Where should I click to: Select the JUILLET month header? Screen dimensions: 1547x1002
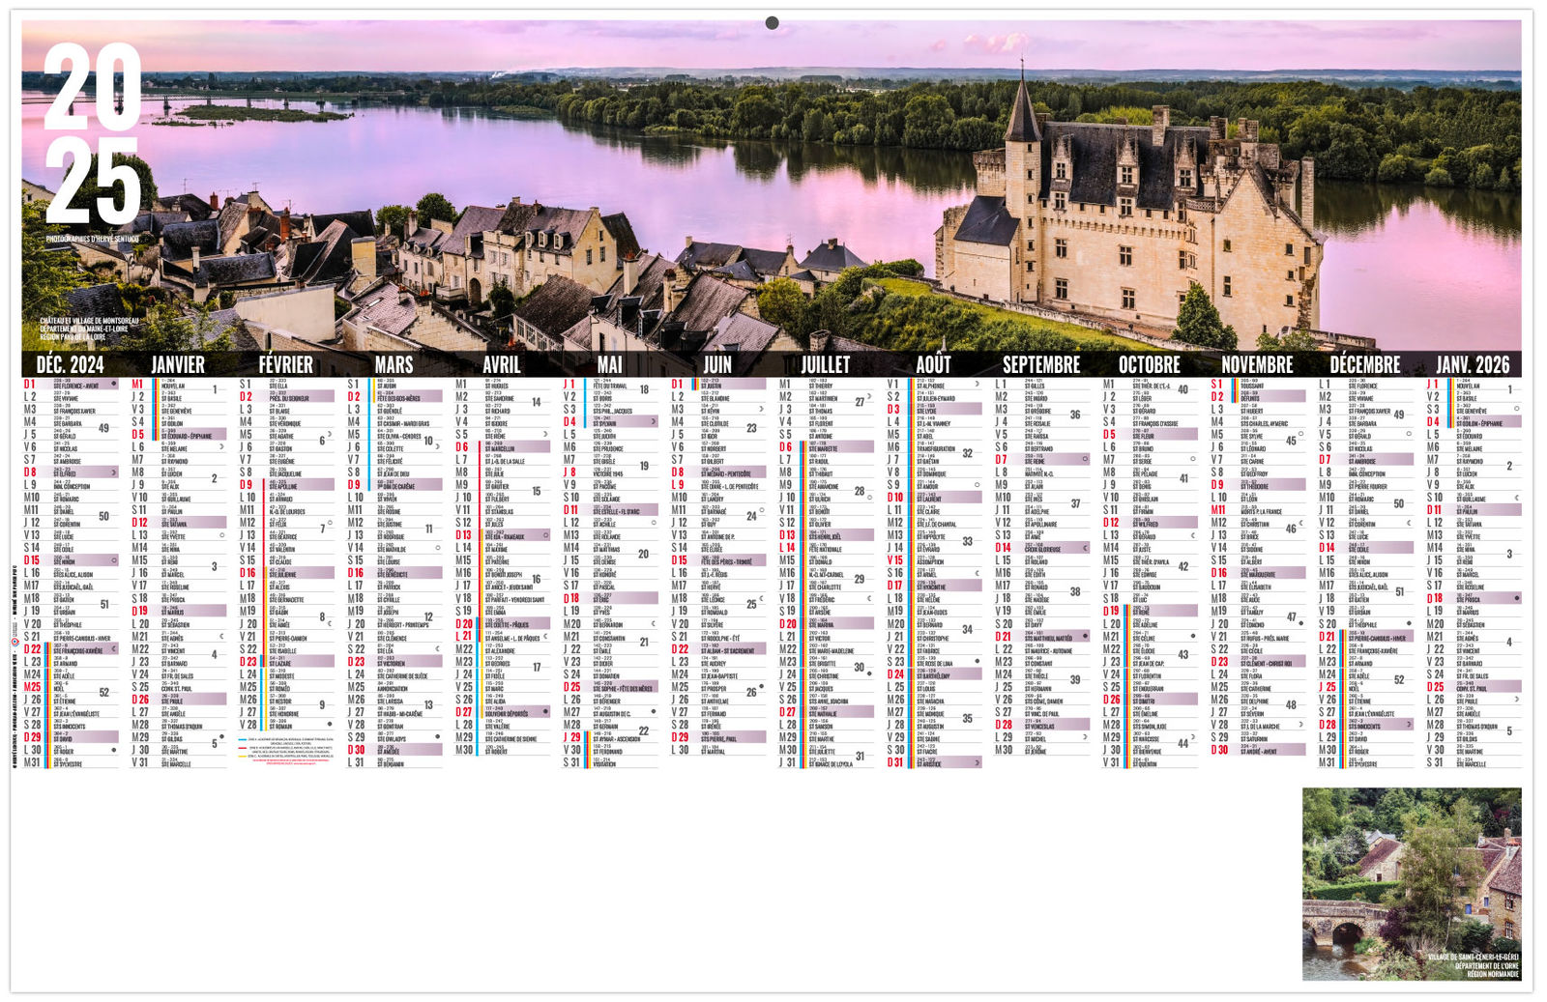click(x=825, y=364)
